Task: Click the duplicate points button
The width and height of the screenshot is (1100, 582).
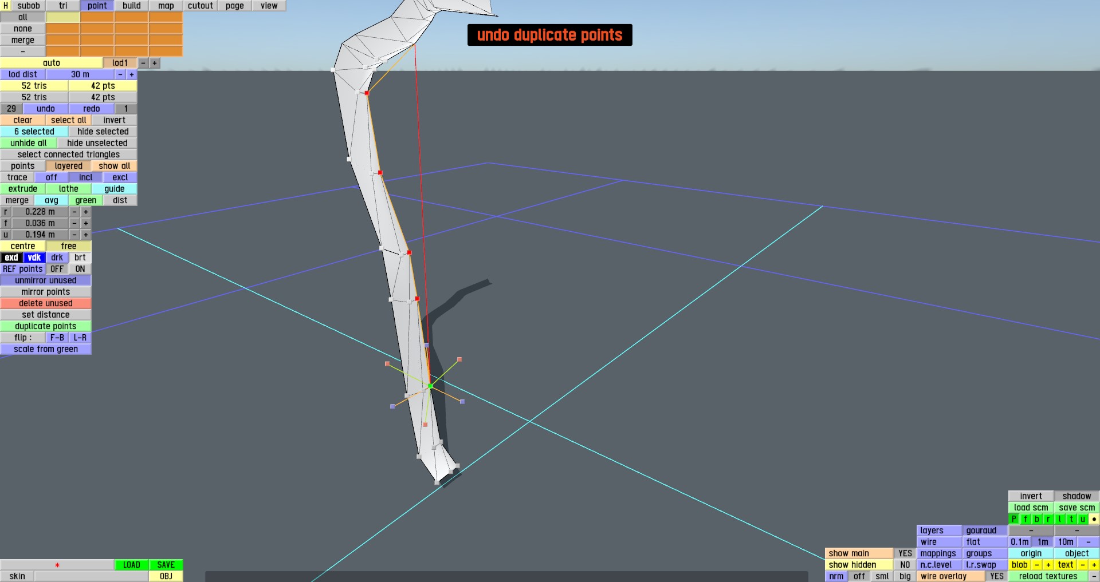Action: pyautogui.click(x=46, y=326)
